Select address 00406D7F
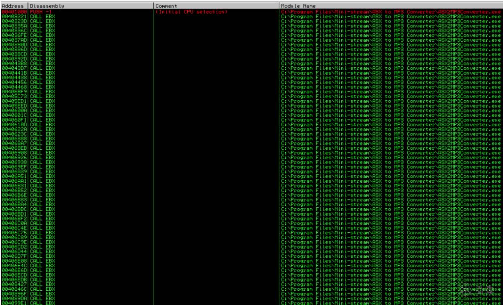Image resolution: width=503 pixels, height=305 pixels. point(14,256)
